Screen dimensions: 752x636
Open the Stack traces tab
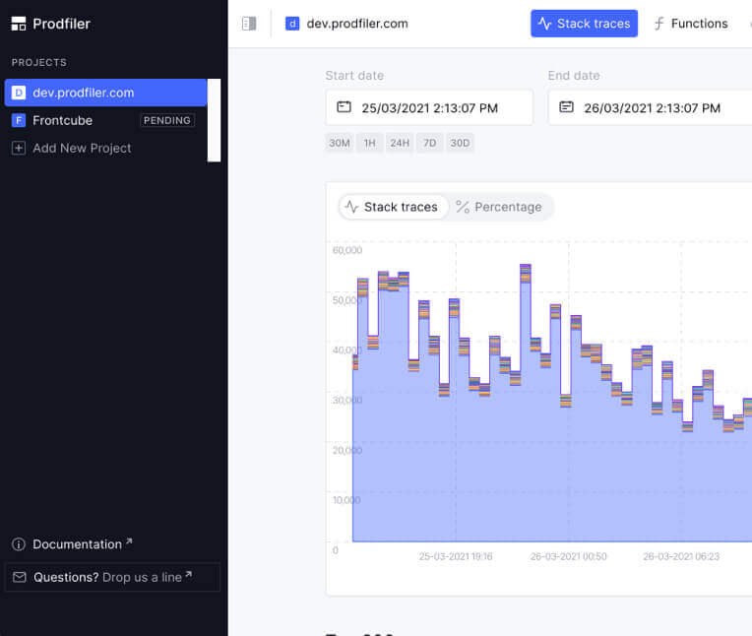584,24
